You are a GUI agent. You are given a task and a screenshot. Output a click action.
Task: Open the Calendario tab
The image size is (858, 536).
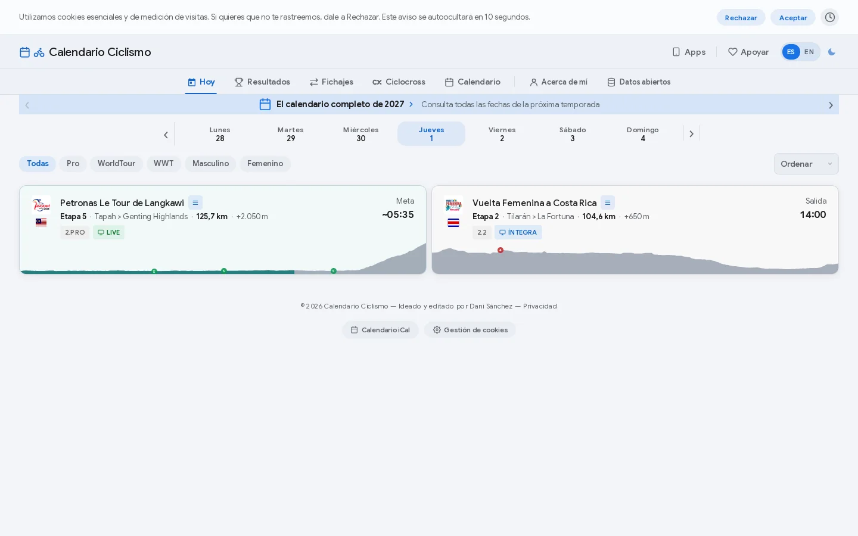click(472, 82)
